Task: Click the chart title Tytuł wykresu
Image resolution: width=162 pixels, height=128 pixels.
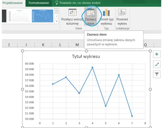Action: [x=86, y=57]
